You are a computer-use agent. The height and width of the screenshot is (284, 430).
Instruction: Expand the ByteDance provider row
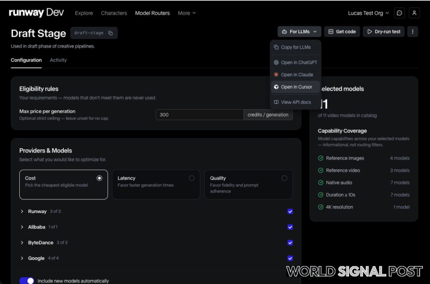[22, 242]
